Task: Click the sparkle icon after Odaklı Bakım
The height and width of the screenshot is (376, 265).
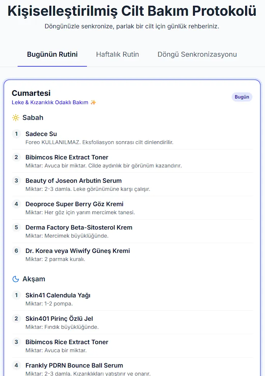Action: 93,103
